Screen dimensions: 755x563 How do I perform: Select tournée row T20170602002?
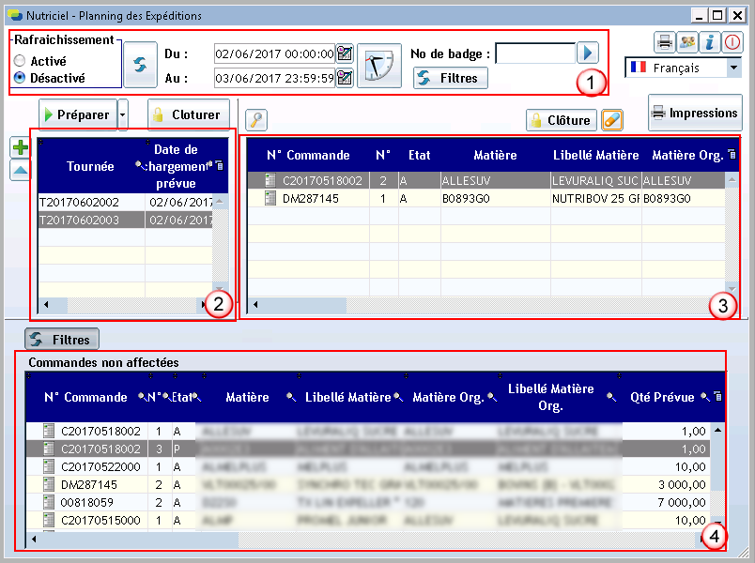125,202
